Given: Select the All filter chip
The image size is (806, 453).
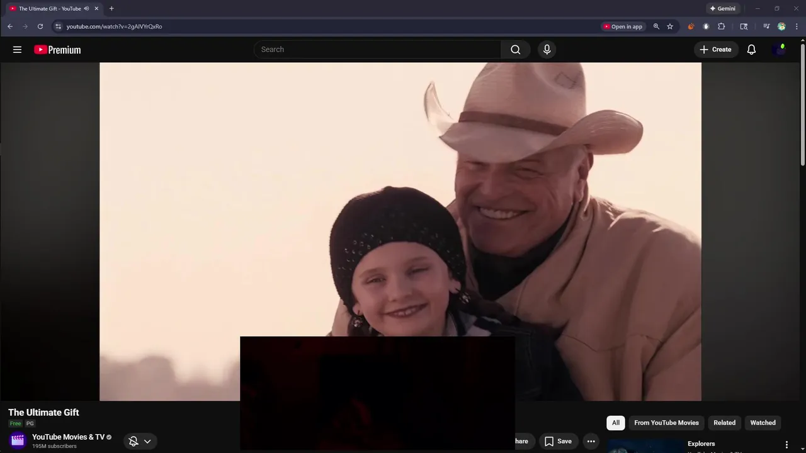Looking at the screenshot, I should (x=616, y=423).
